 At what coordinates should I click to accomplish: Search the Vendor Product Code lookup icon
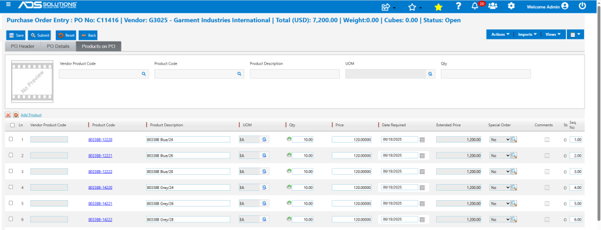tap(144, 74)
